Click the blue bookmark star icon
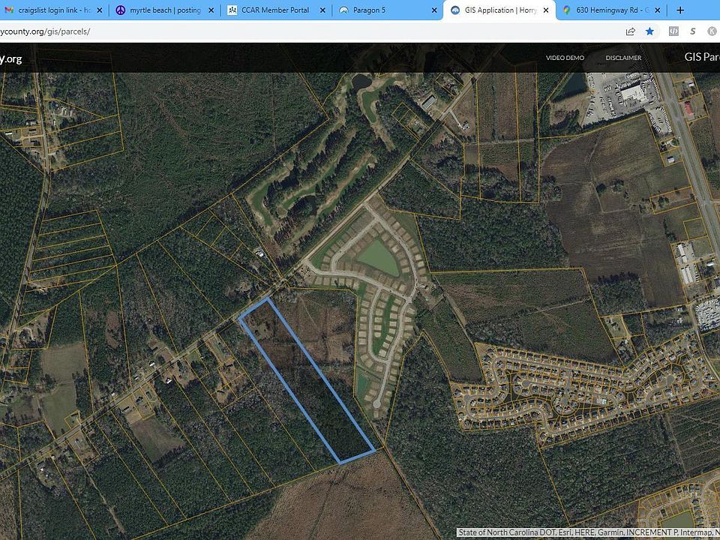Viewport: 720px width, 540px height. 649,31
